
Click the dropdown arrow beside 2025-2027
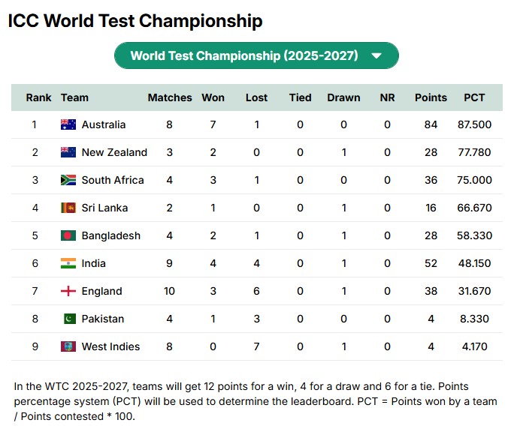coord(376,56)
